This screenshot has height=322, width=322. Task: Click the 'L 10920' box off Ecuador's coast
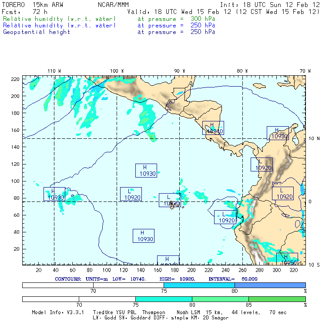click(x=225, y=217)
